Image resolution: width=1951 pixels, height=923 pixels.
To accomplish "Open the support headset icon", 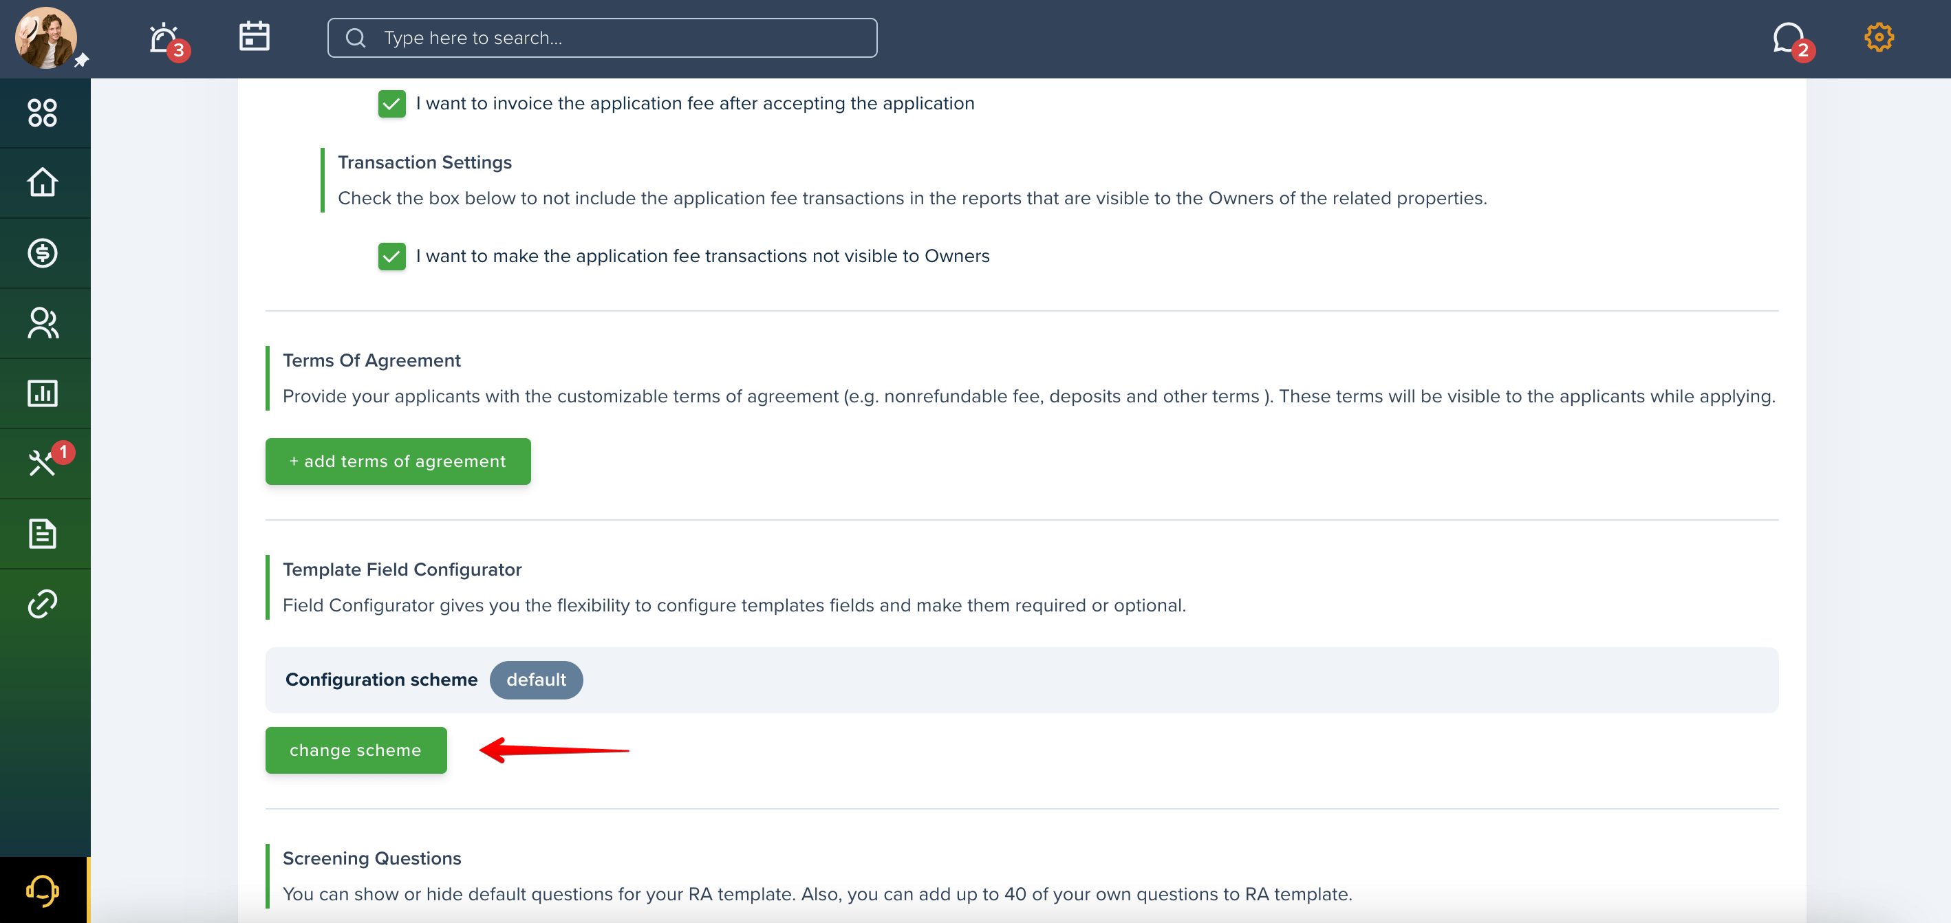I will (x=43, y=890).
